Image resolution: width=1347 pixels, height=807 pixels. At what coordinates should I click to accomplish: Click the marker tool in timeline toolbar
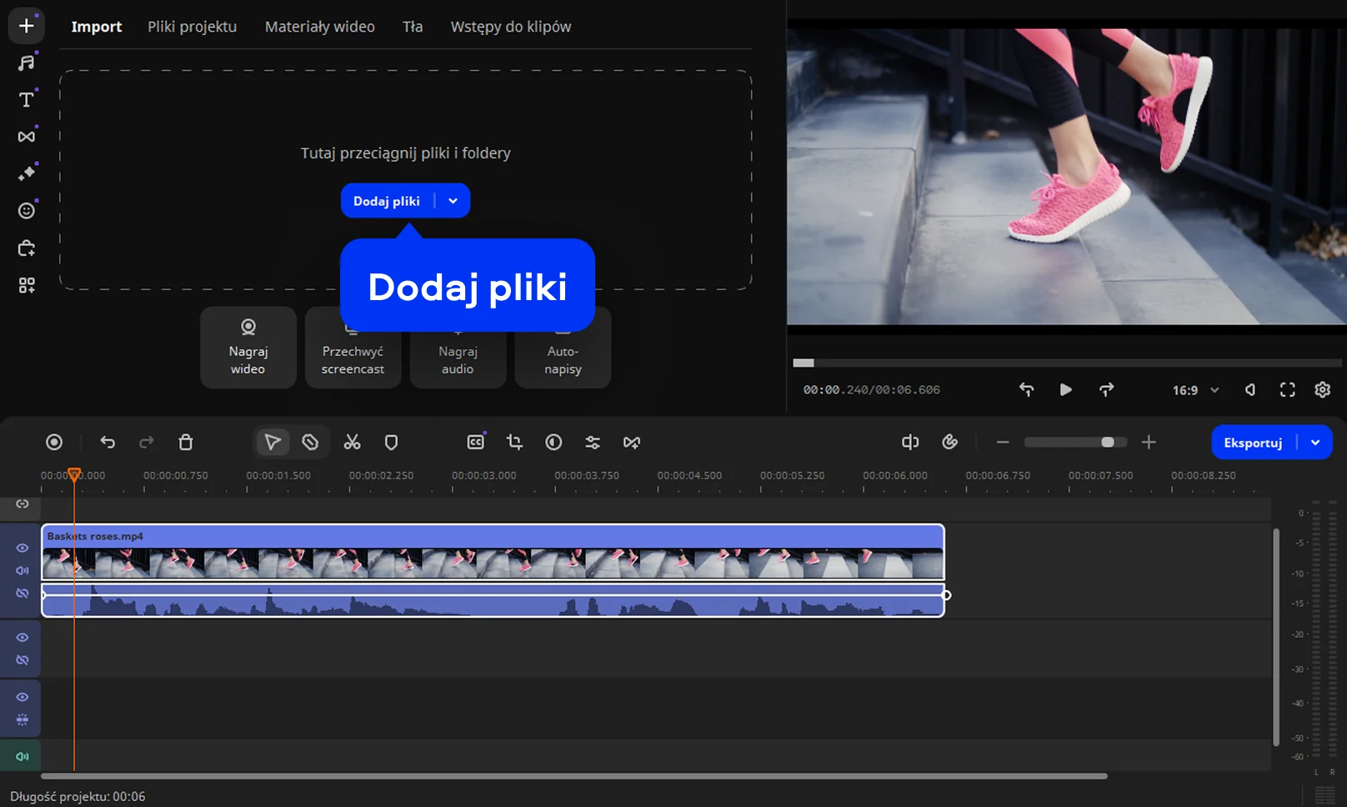391,443
